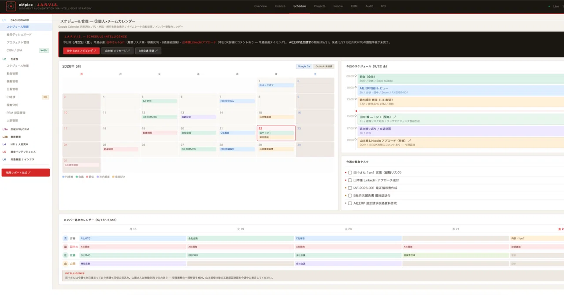
Task: Collapse the L2 生産性 section
Action: coord(11,59)
